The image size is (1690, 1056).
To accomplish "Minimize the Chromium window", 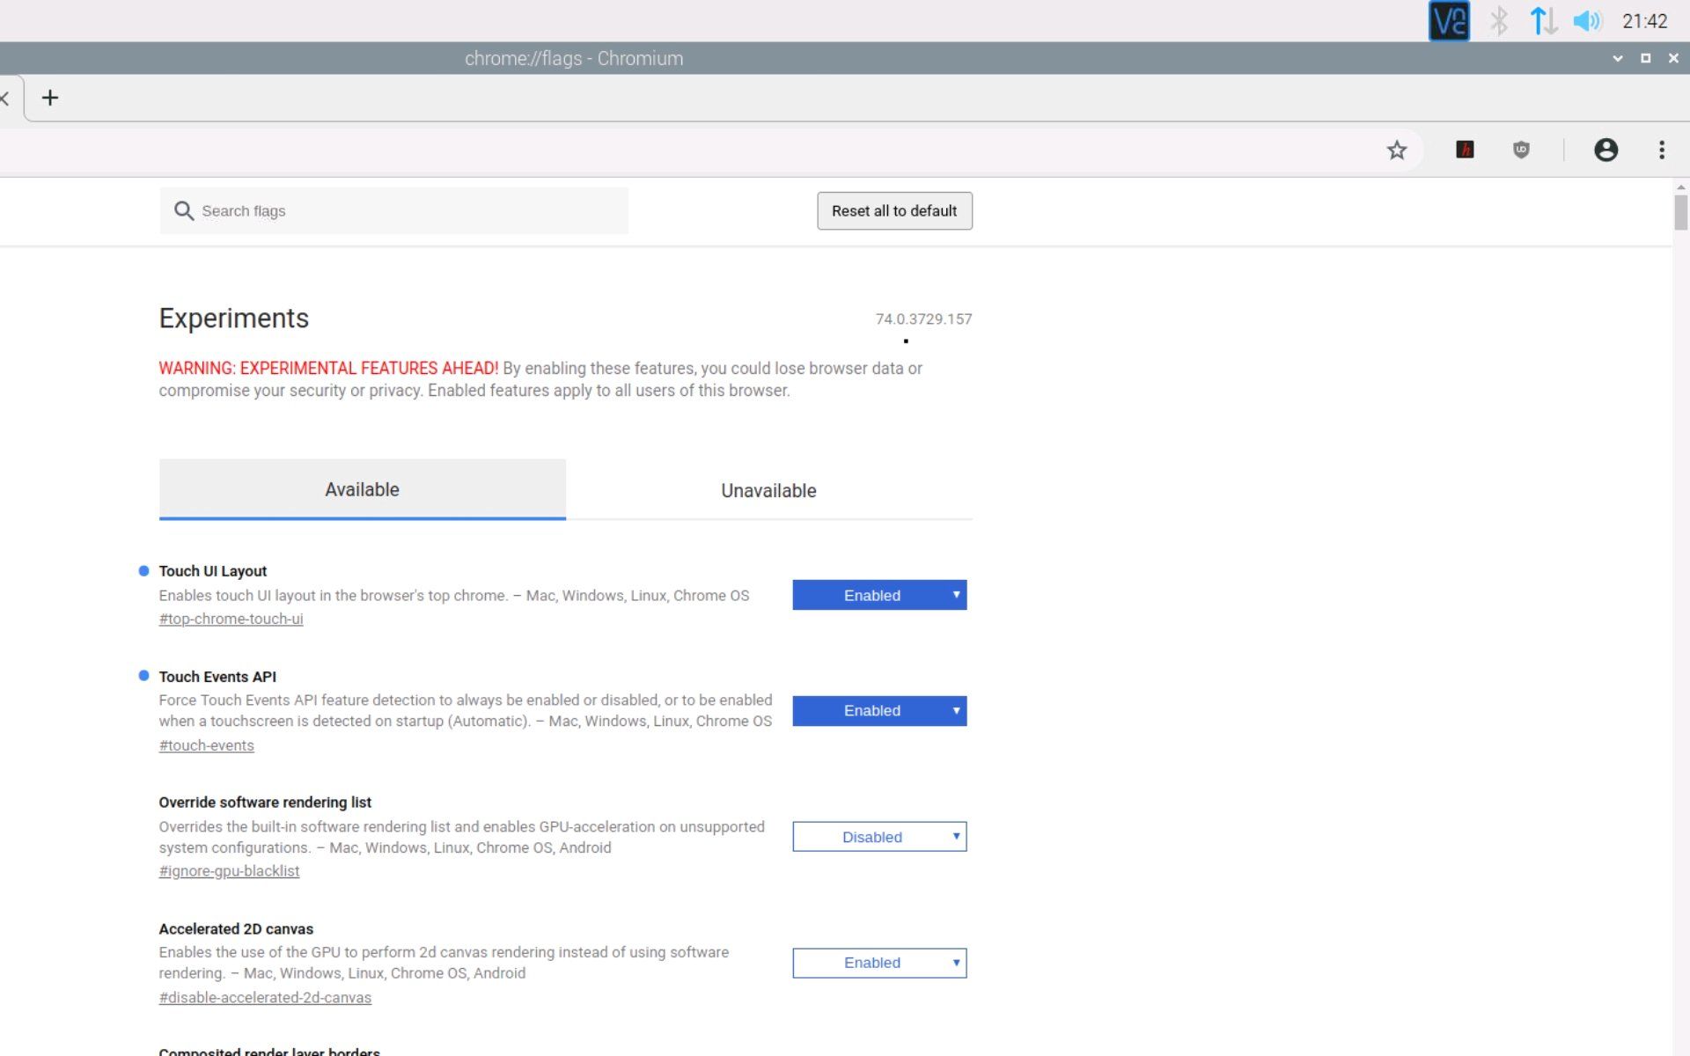I will click(1617, 58).
